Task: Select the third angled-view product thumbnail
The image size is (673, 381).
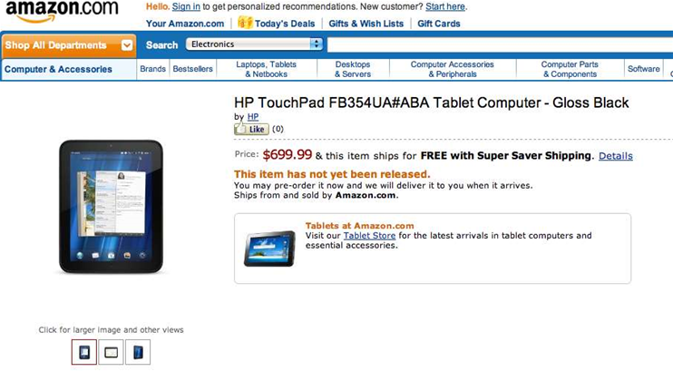Action: pyautogui.click(x=138, y=352)
